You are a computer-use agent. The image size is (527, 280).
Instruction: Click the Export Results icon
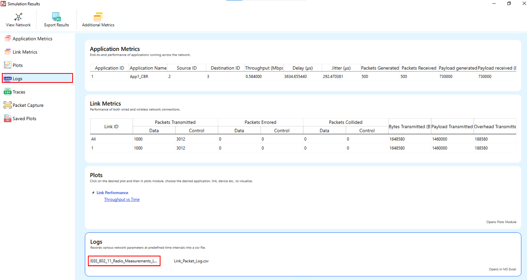pos(57,17)
